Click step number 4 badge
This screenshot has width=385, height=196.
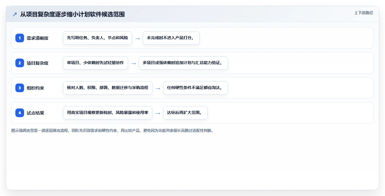point(20,113)
